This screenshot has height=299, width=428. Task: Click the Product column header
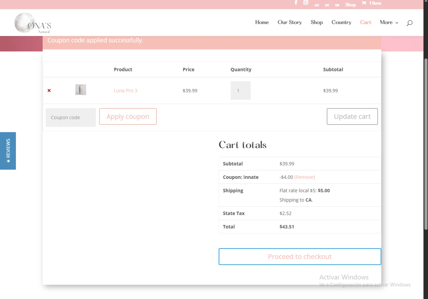tap(123, 69)
